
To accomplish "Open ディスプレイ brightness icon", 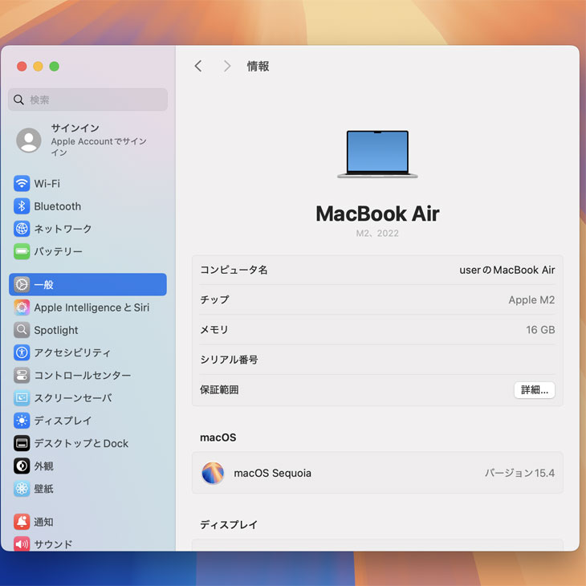I will point(22,421).
